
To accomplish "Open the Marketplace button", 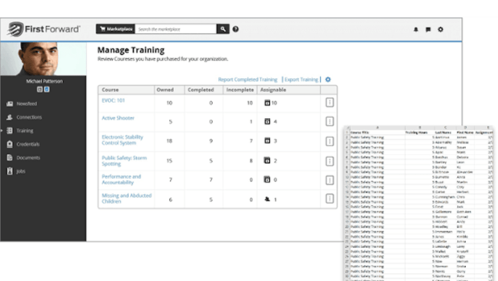I will [115, 30].
